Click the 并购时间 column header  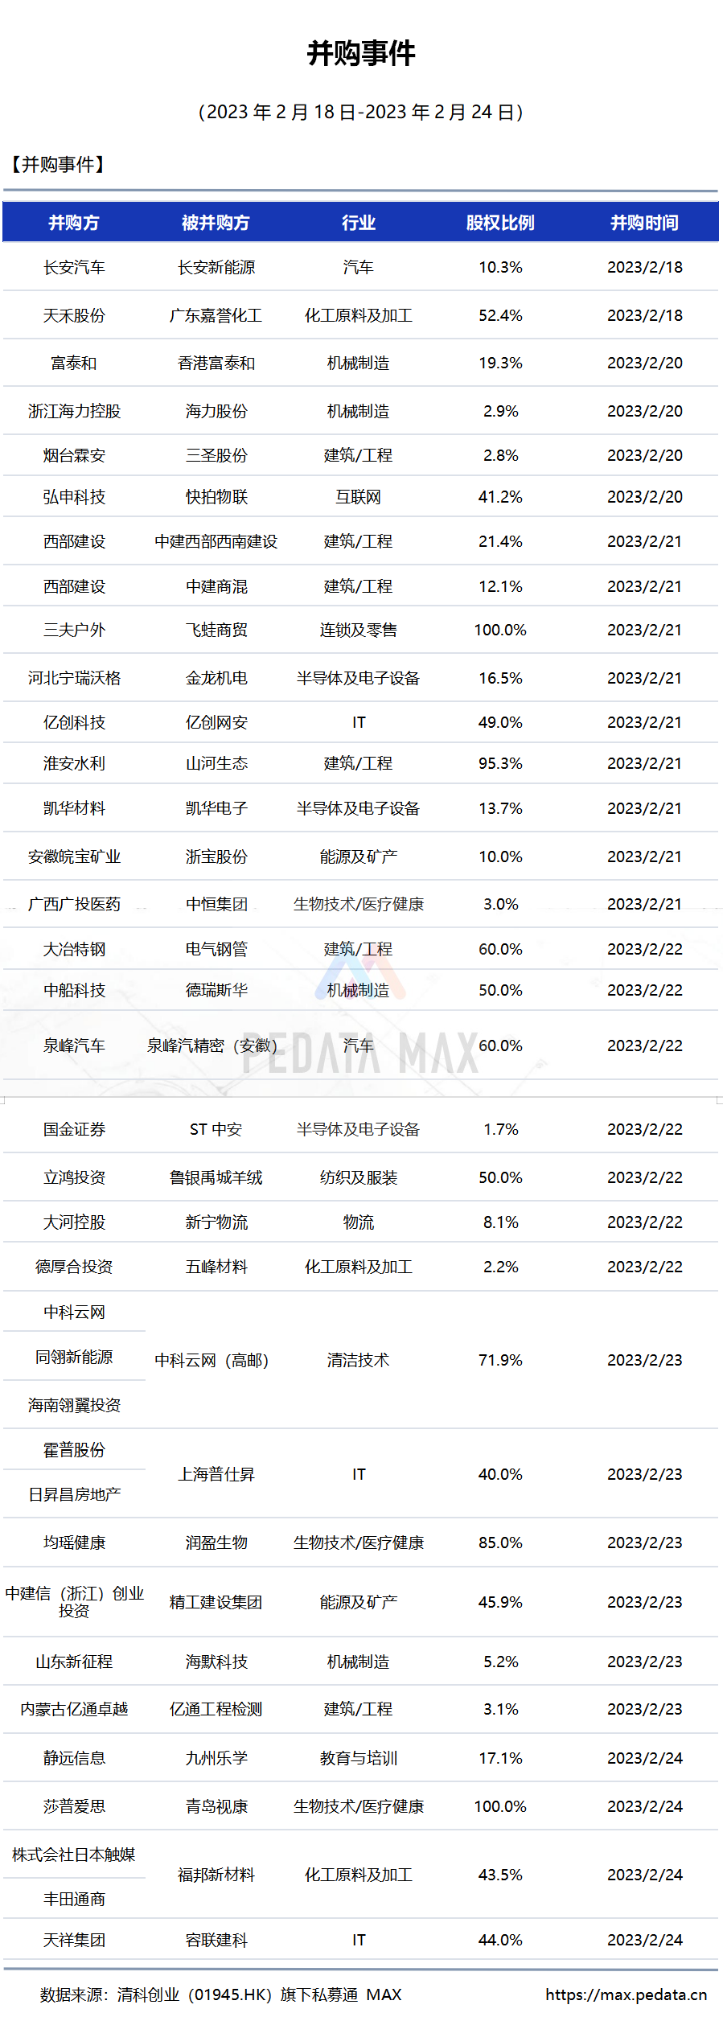coord(644,223)
